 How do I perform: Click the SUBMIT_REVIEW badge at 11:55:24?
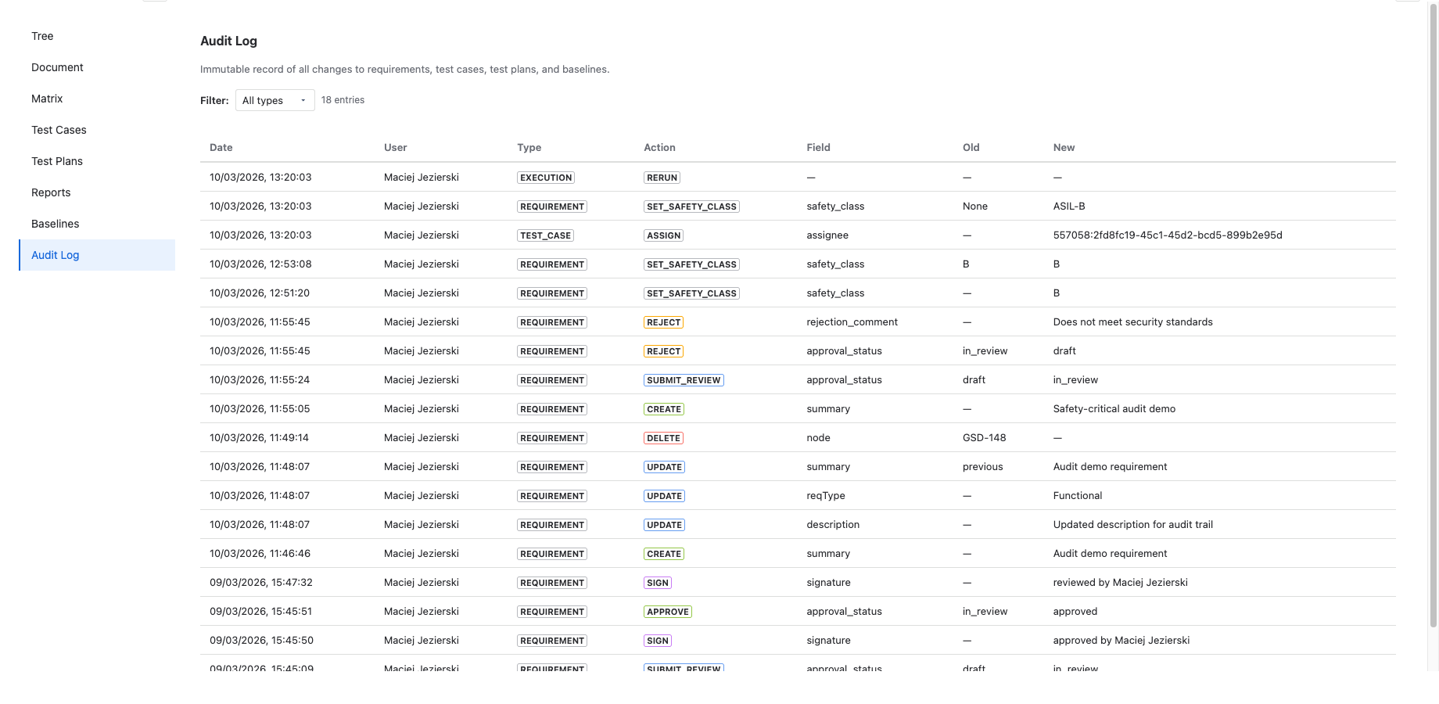pyautogui.click(x=683, y=379)
